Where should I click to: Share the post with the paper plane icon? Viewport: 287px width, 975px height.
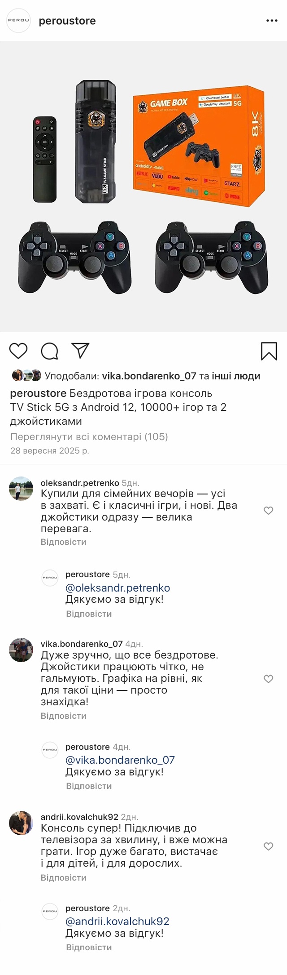tap(81, 351)
